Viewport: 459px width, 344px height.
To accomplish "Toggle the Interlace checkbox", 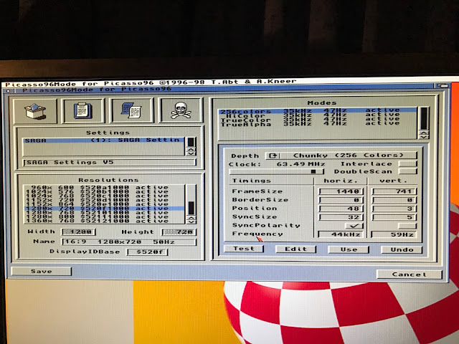I will click(x=407, y=164).
